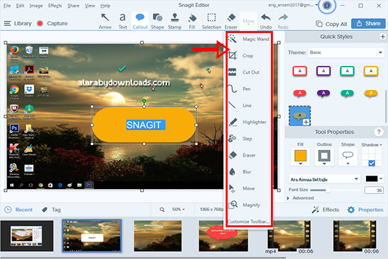Adjust the Font Size slider

pos(328,190)
